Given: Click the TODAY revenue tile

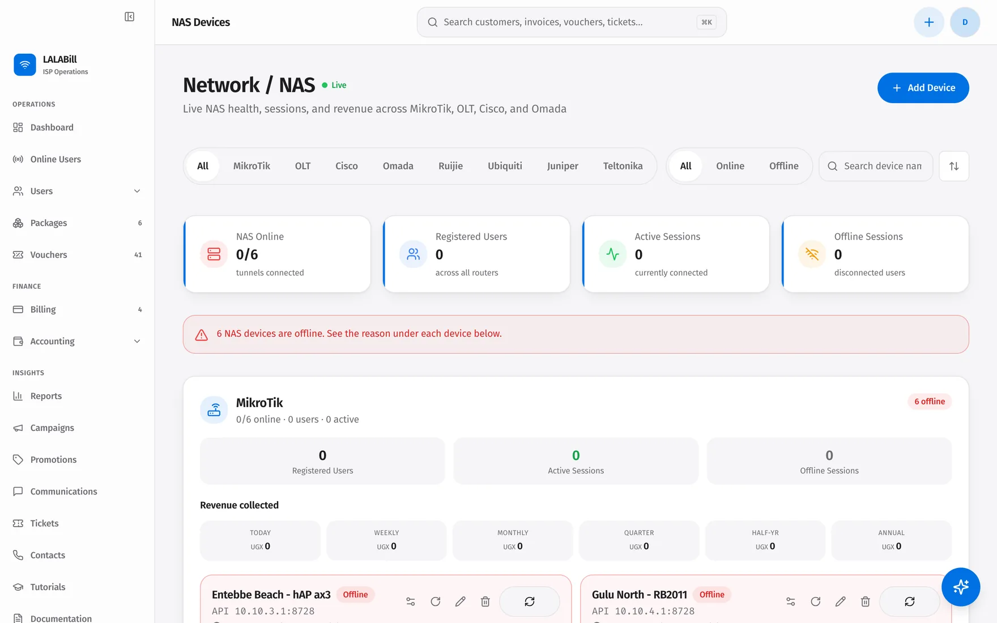Looking at the screenshot, I should (x=260, y=540).
